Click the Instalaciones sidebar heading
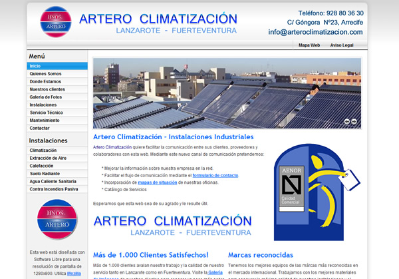Image resolution: width=399 pixels, height=279 pixels. point(48,140)
